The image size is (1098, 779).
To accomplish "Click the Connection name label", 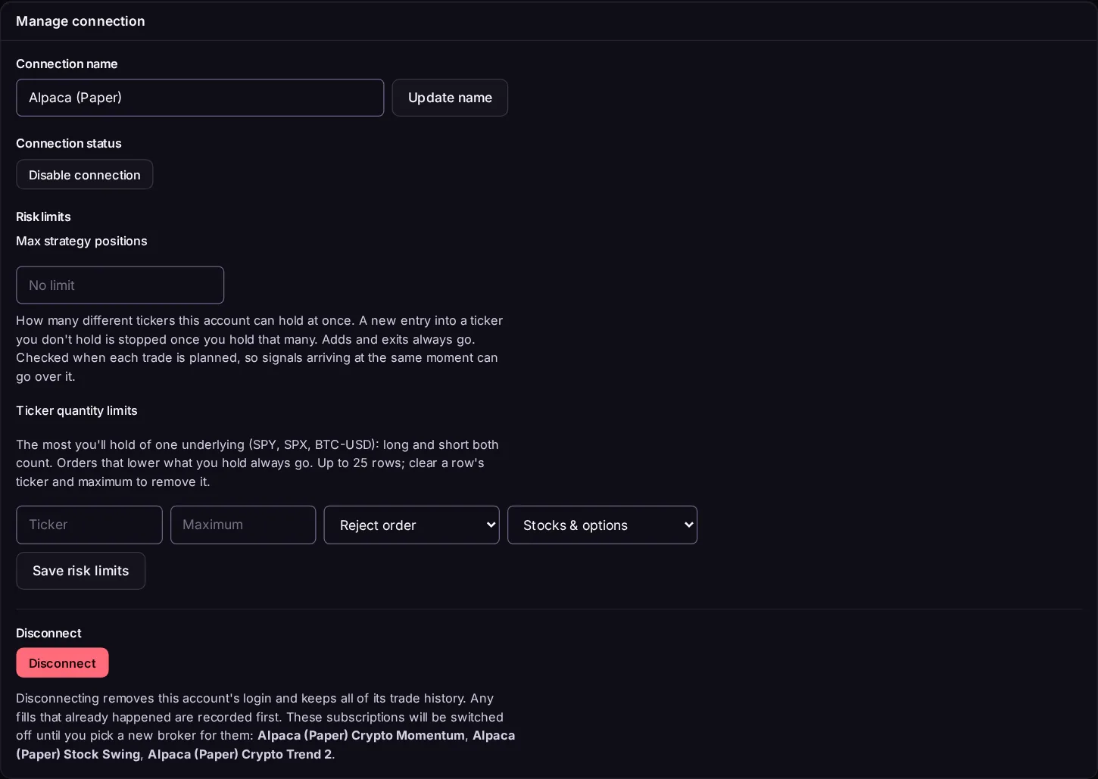I will [67, 64].
